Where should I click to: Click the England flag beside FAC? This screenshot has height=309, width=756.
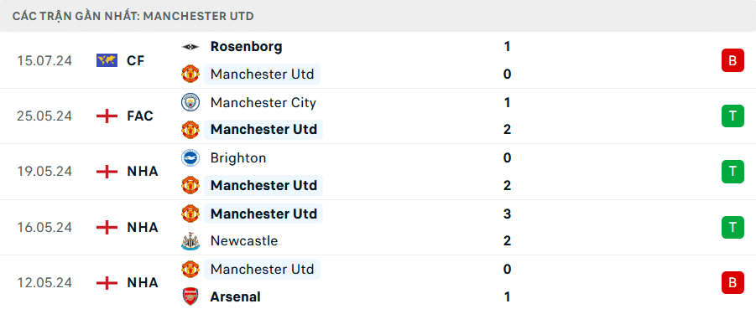click(x=107, y=116)
